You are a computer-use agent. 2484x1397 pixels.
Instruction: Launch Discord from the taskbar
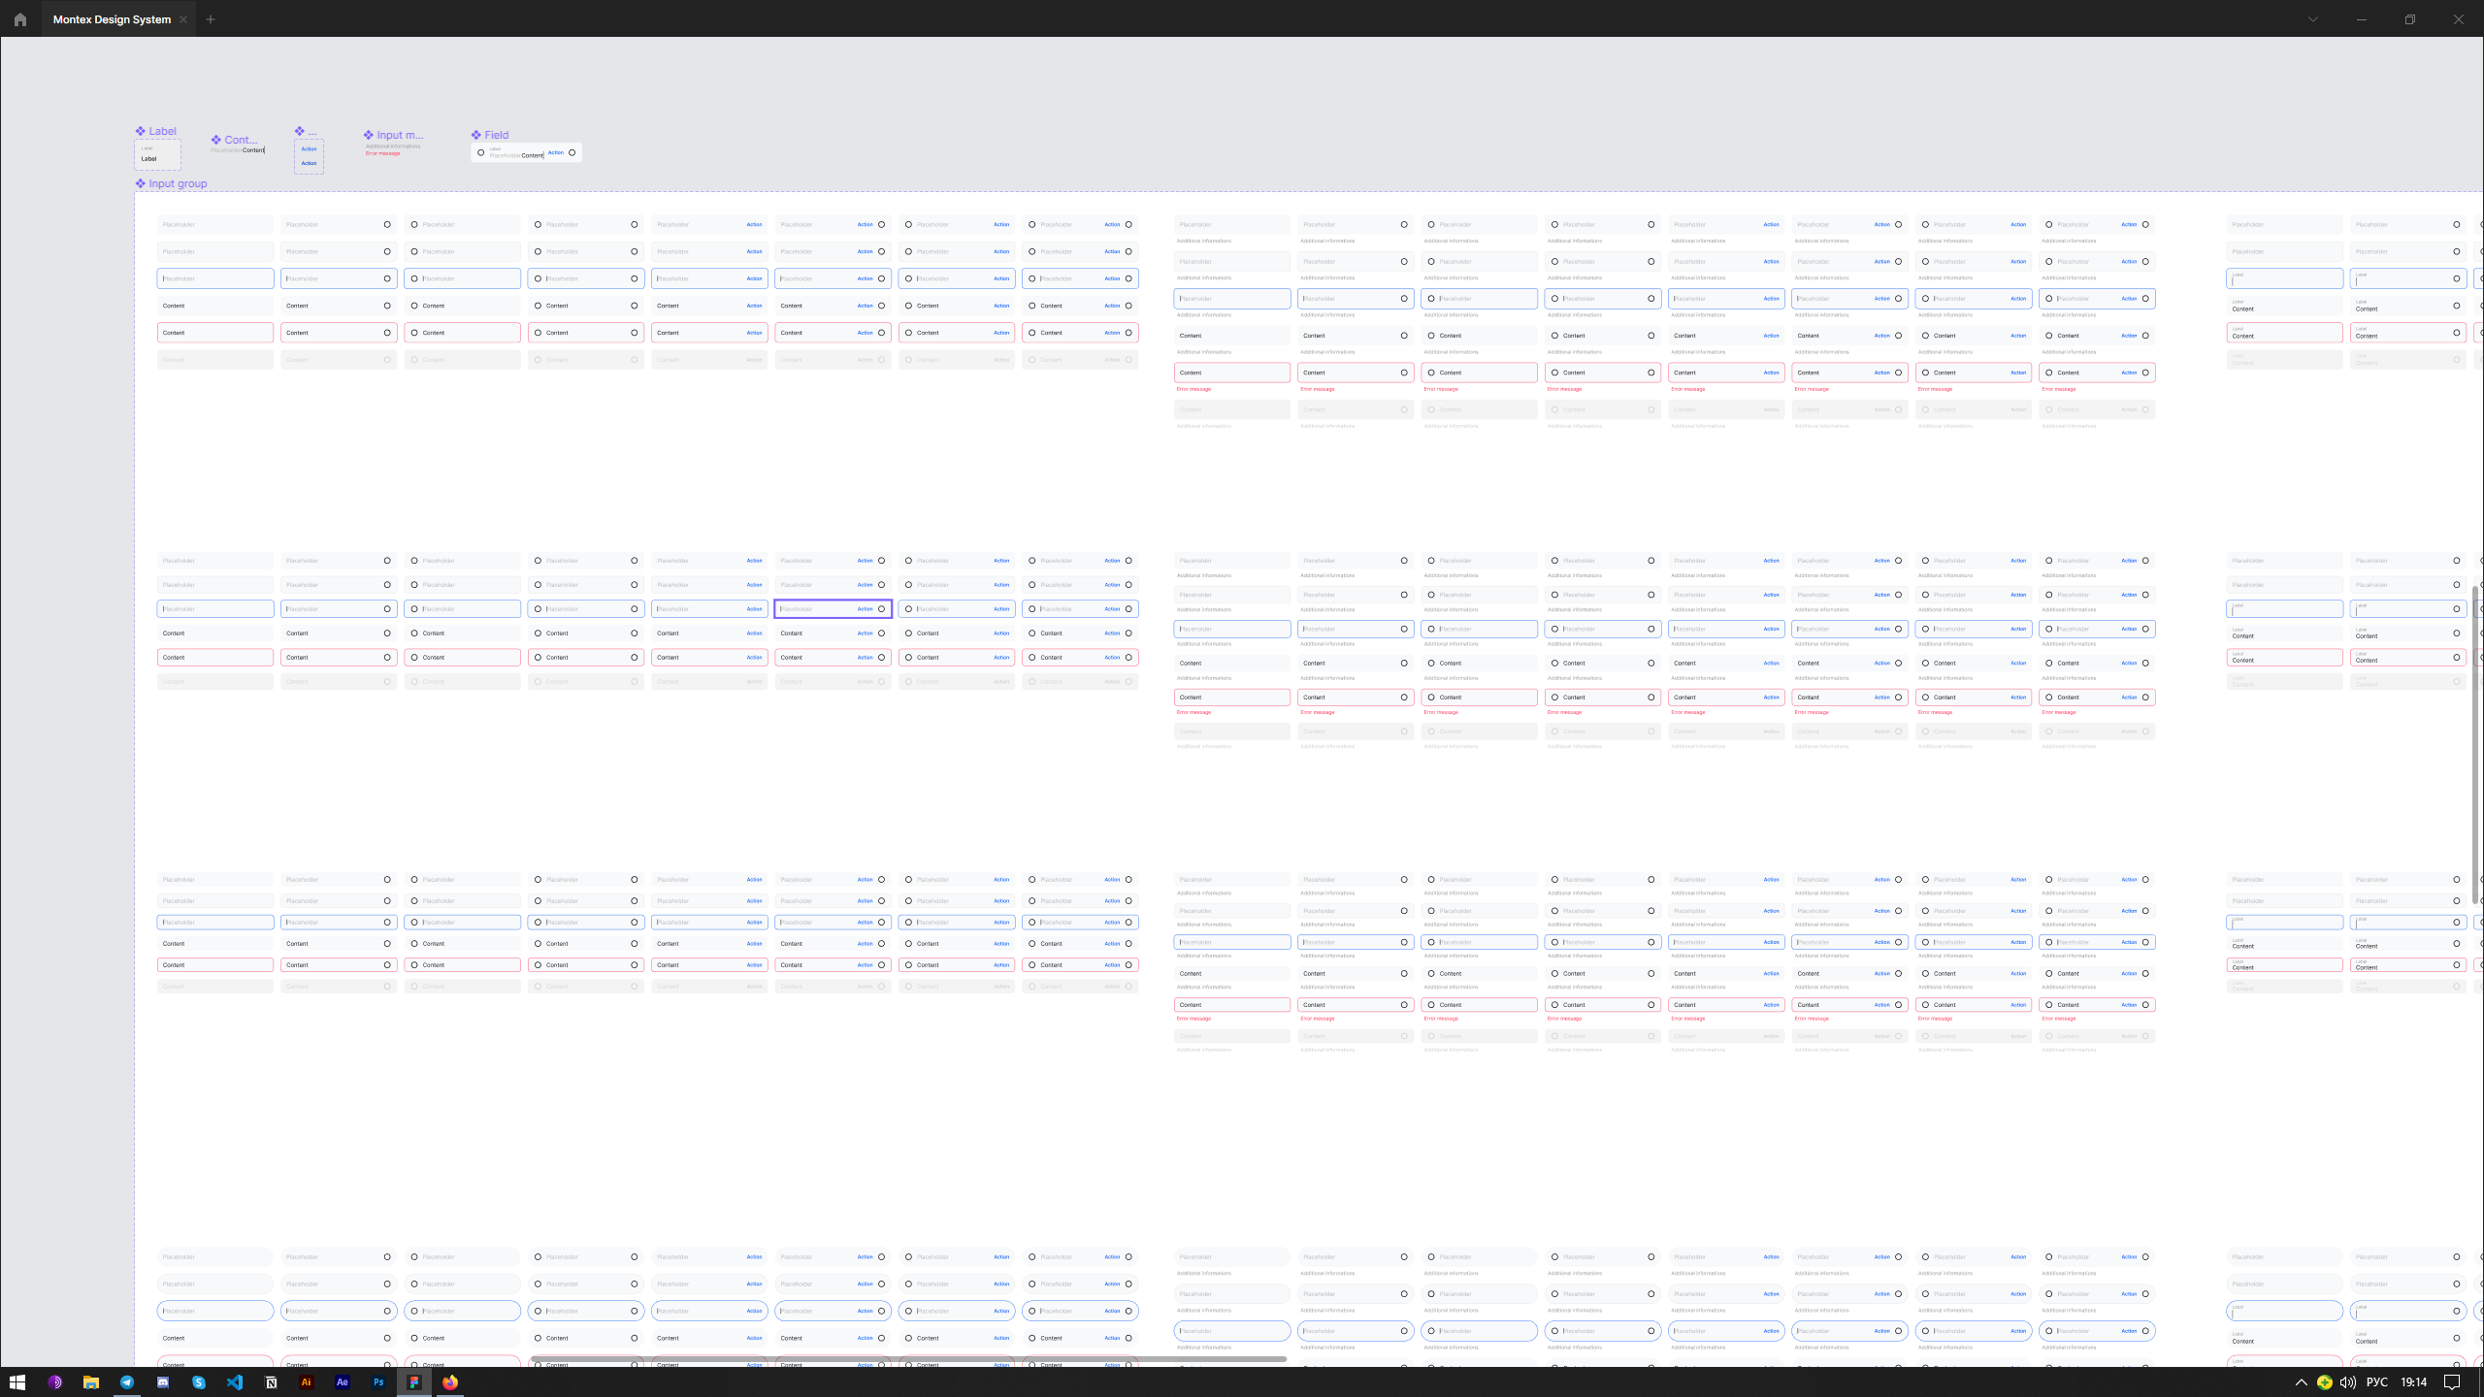point(163,1382)
